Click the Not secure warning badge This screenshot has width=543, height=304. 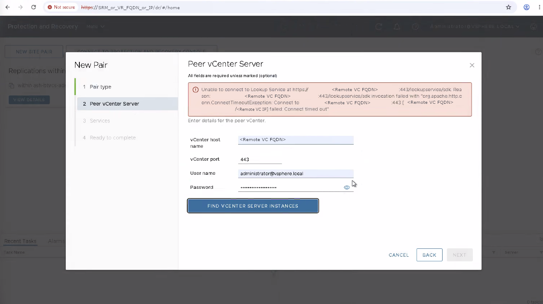pyautogui.click(x=61, y=7)
